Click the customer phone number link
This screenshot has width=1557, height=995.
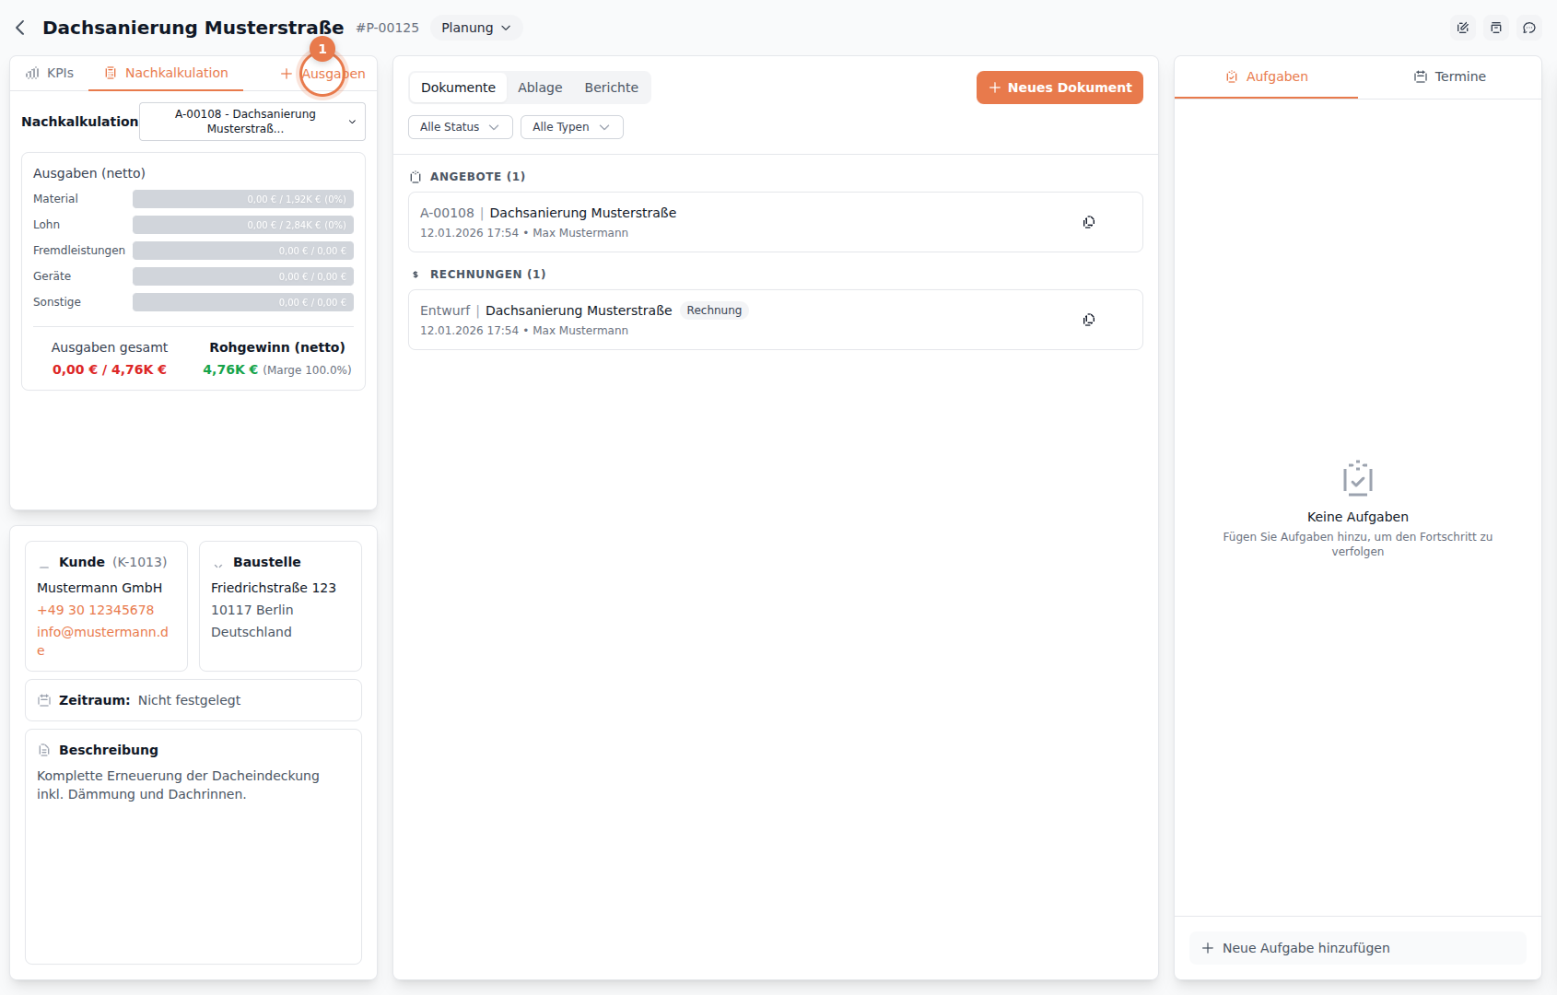[x=95, y=610]
